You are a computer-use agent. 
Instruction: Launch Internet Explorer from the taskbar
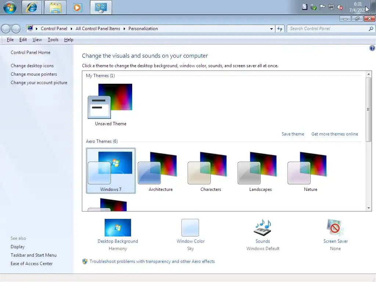coord(32,7)
